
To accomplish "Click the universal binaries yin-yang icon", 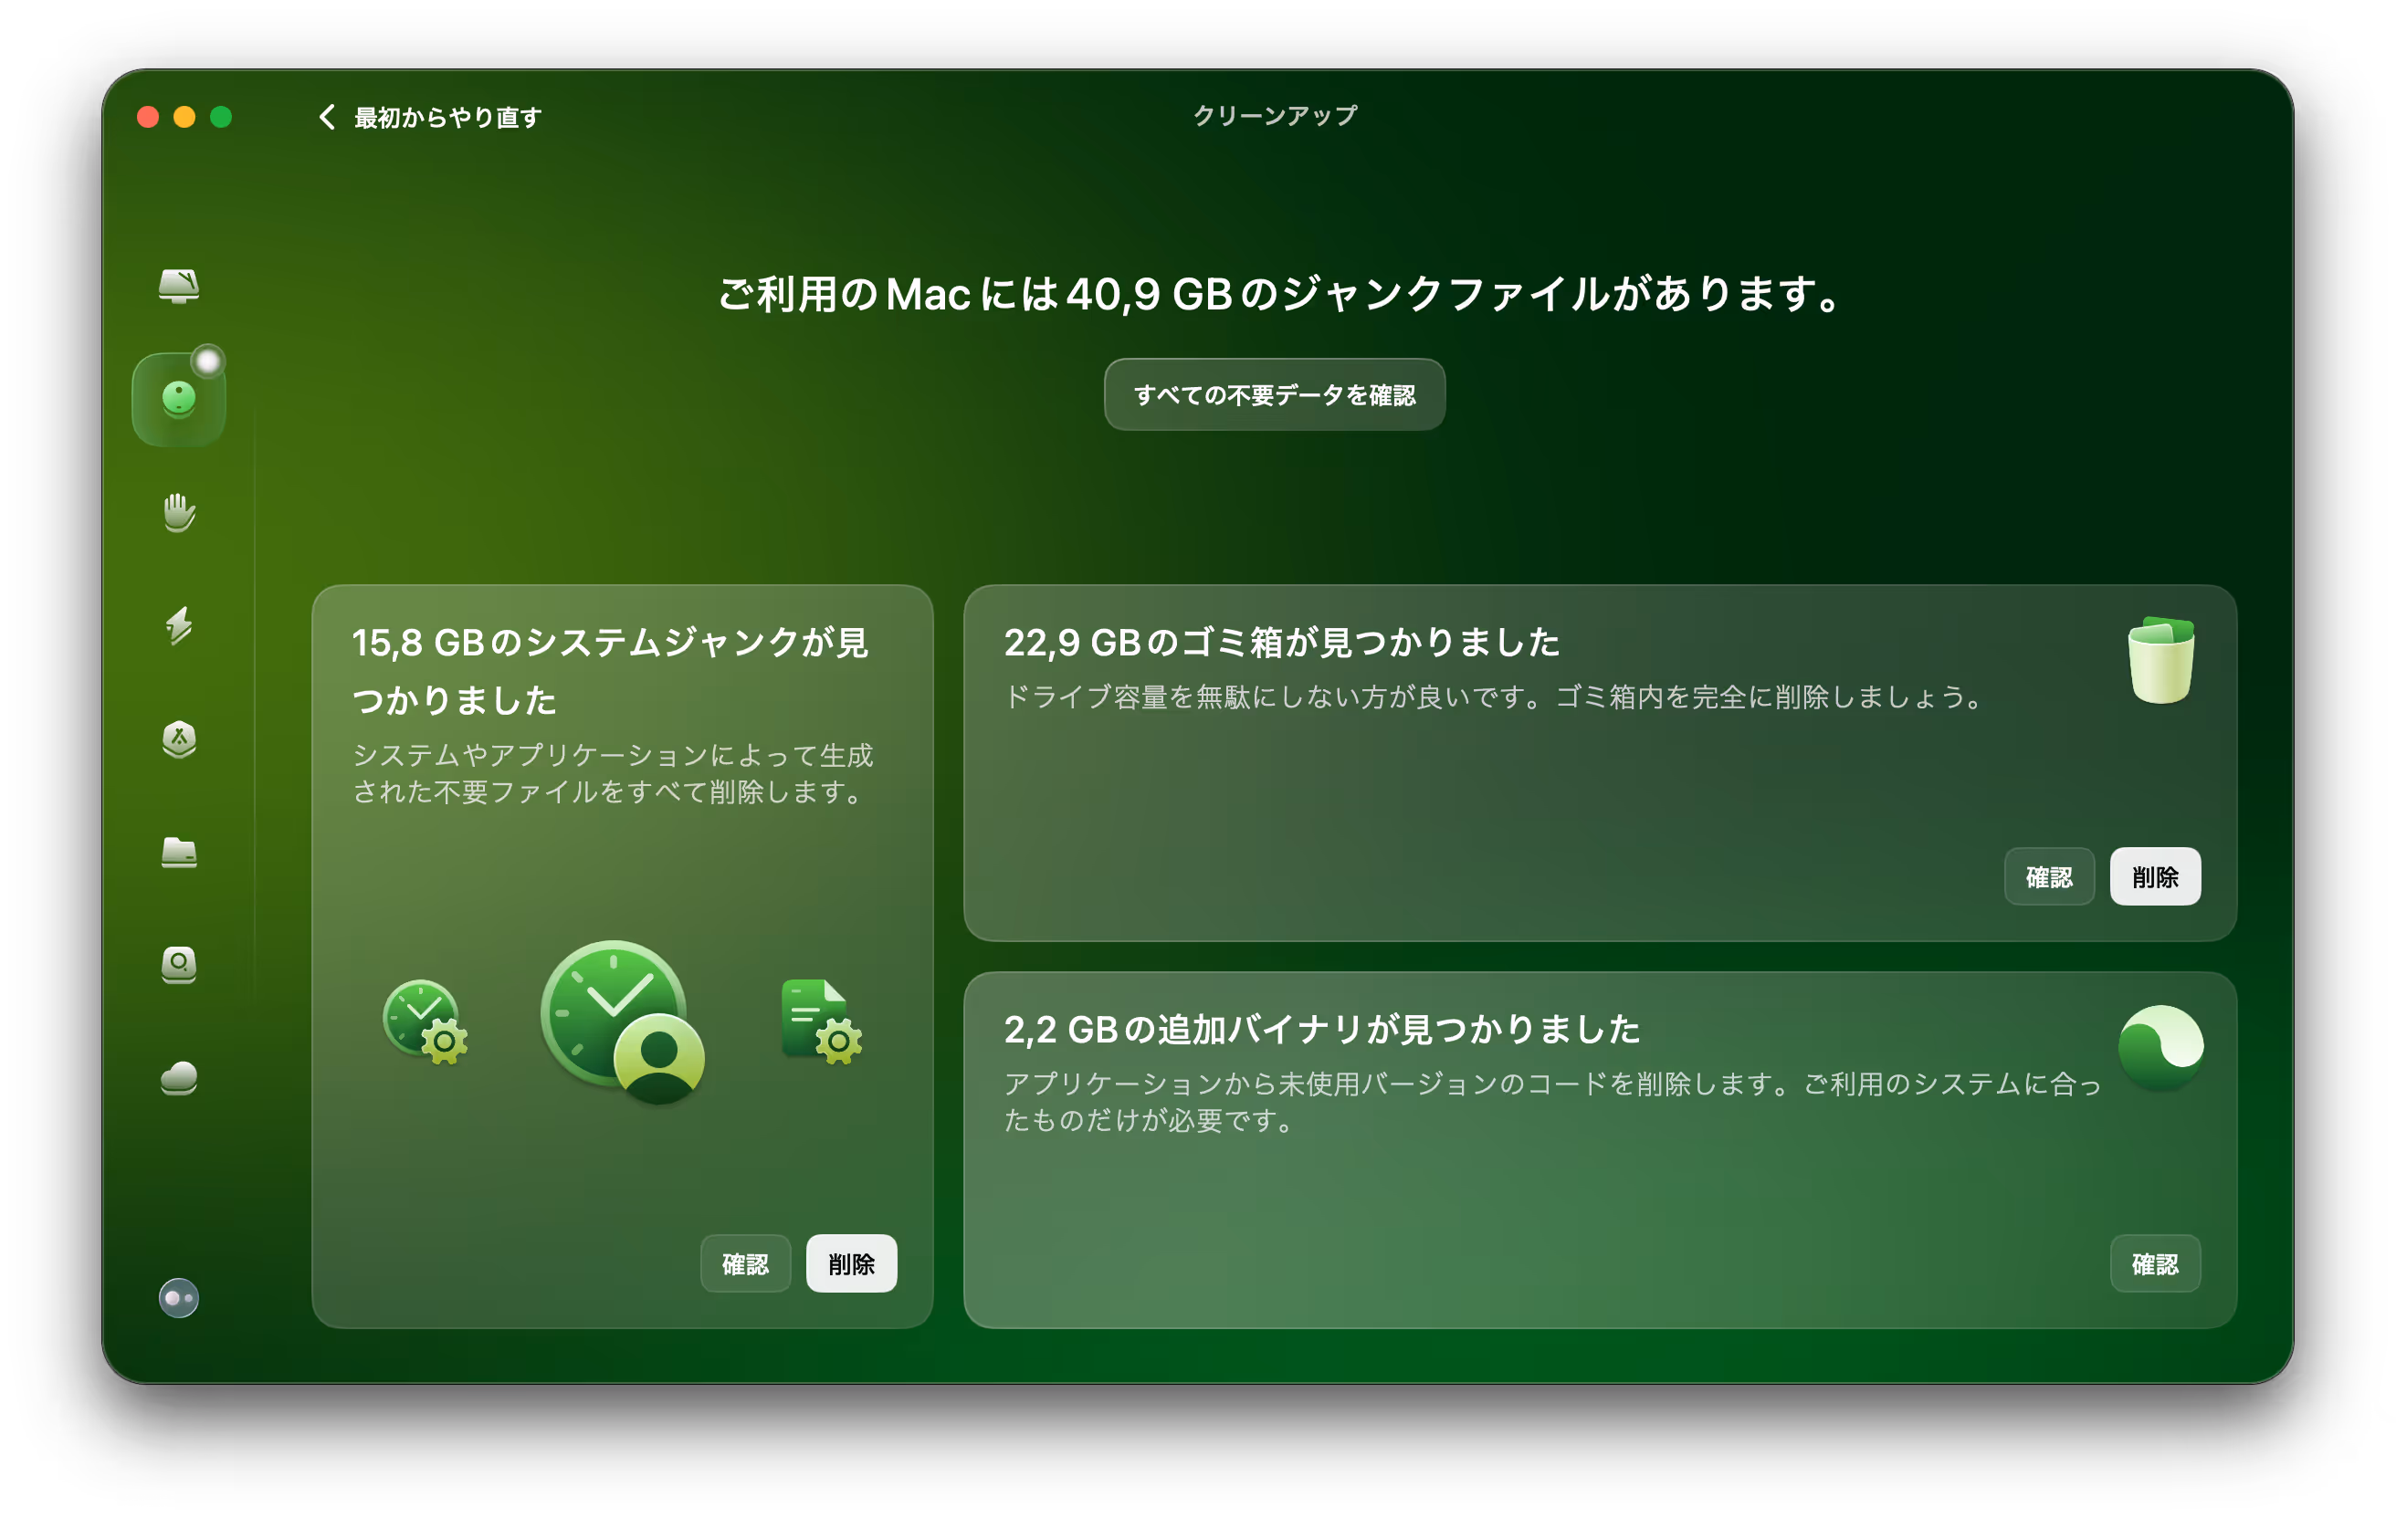I will 2160,1047.
